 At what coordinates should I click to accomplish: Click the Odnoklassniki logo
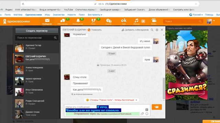point(16,21)
